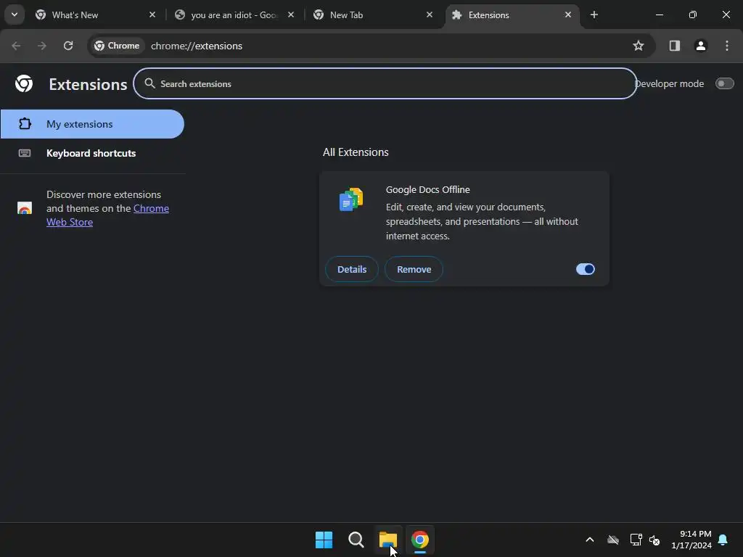Open the notifications bell icon

(723, 540)
